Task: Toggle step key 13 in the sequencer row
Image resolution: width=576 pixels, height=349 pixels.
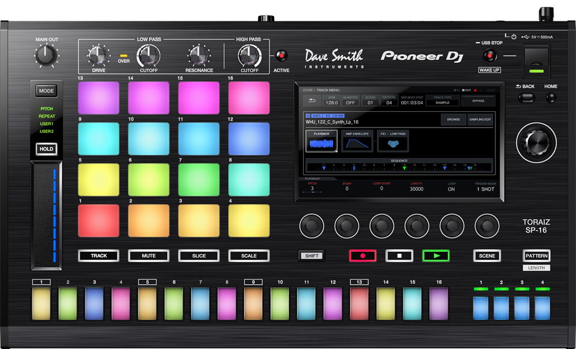Action: coord(359,303)
